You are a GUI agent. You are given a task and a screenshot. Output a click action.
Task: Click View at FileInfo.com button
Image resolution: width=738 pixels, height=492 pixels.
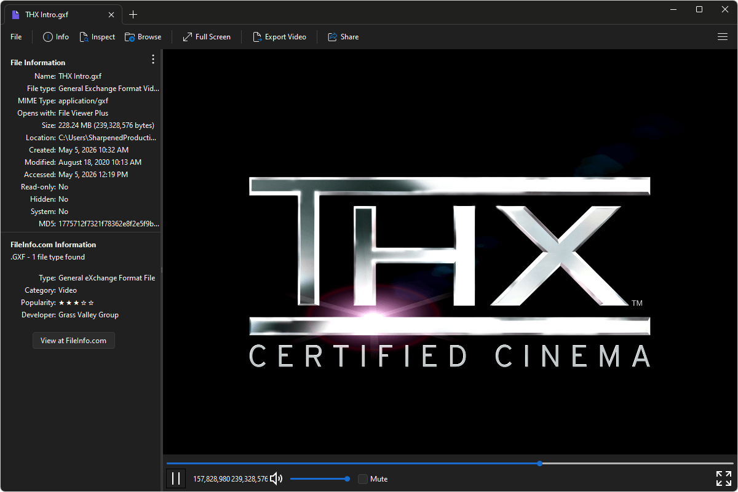click(x=74, y=340)
